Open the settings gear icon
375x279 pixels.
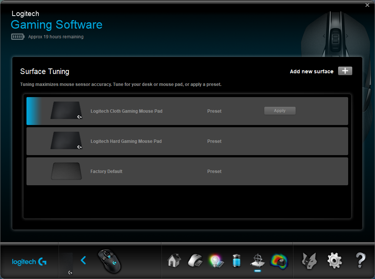pos(335,260)
